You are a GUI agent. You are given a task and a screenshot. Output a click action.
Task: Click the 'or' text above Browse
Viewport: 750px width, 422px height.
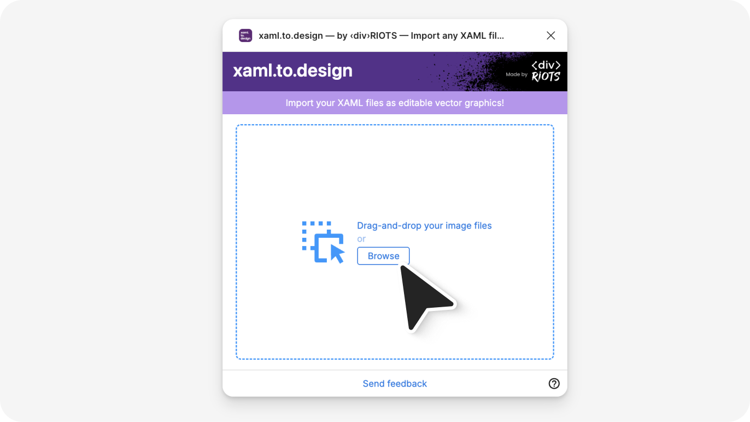(361, 239)
